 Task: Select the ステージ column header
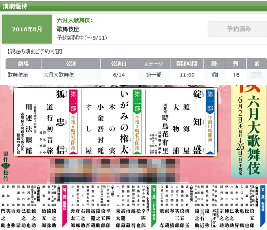point(153,64)
